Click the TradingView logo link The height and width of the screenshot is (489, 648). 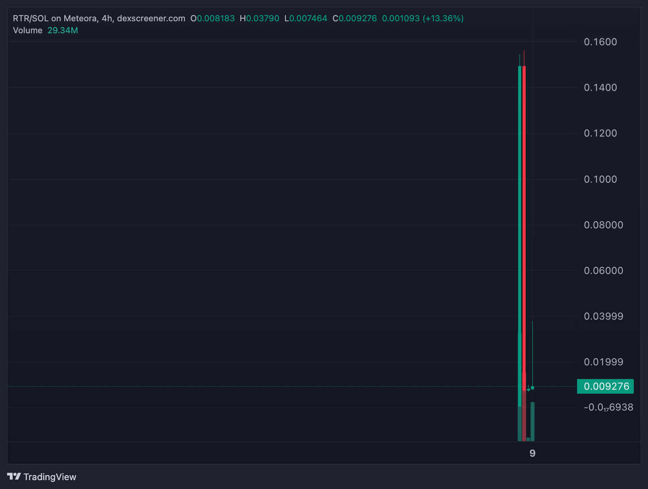[x=42, y=477]
